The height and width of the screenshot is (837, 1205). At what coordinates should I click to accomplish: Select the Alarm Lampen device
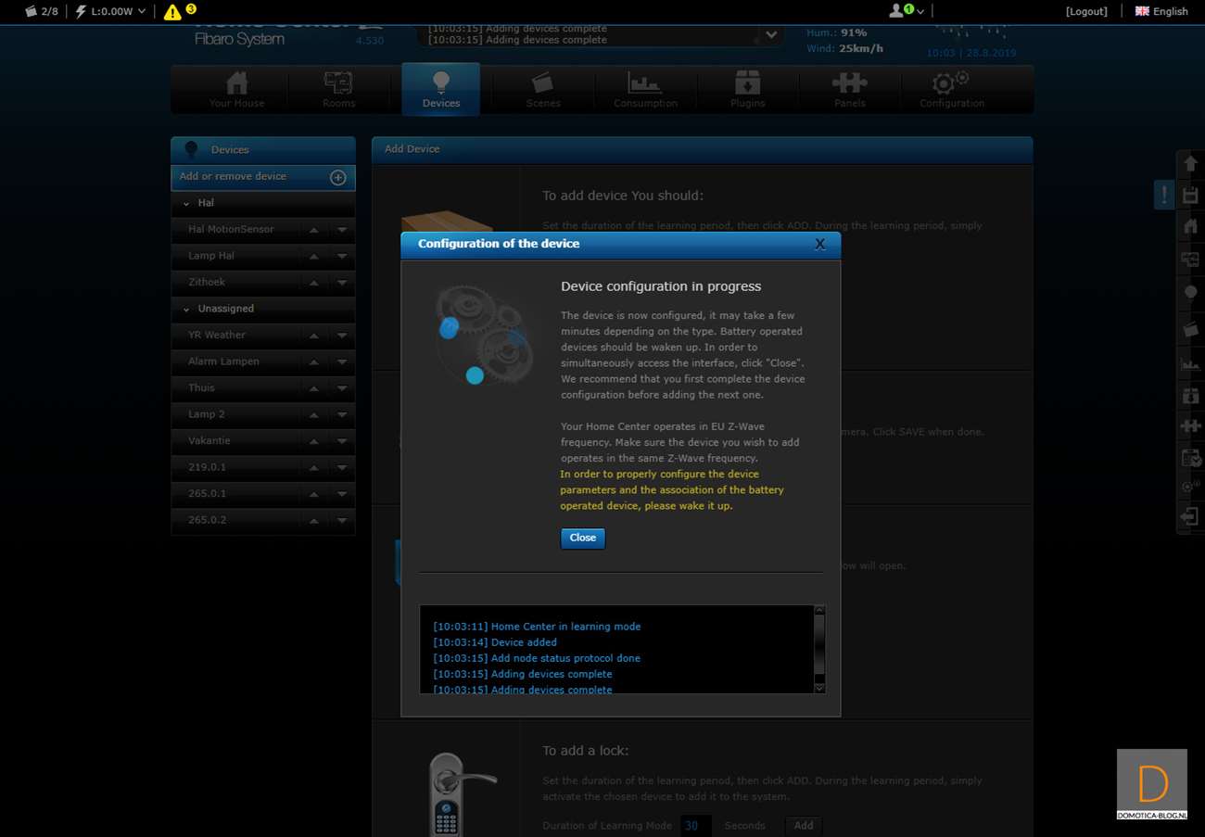click(223, 361)
